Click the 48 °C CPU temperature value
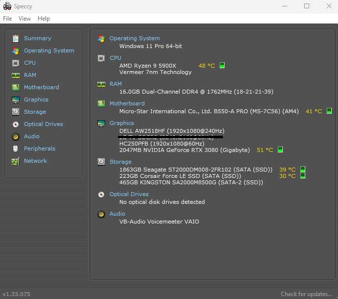The height and width of the screenshot is (299, 338). click(206, 66)
